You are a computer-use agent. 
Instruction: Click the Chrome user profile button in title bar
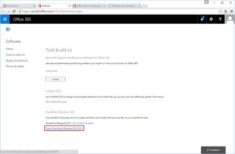click(x=206, y=2)
